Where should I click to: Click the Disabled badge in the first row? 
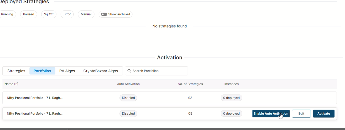(x=128, y=98)
